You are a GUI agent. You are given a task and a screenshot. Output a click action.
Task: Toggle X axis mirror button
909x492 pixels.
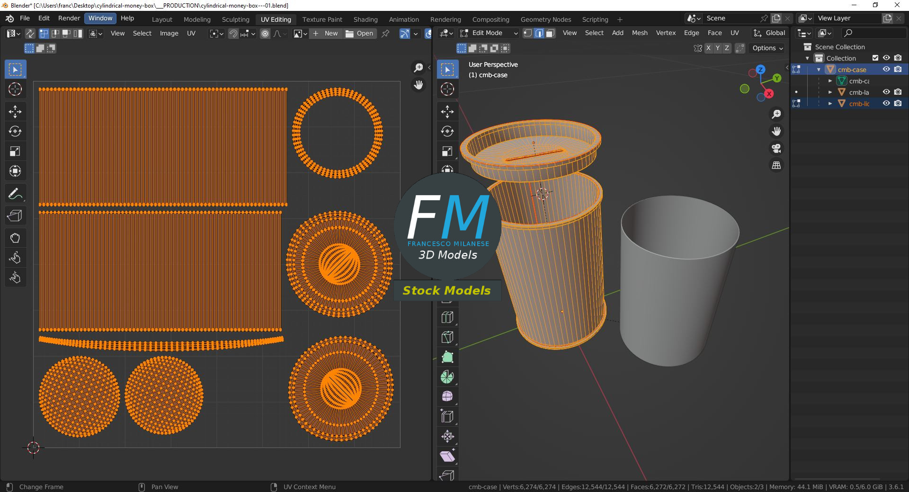pos(708,48)
